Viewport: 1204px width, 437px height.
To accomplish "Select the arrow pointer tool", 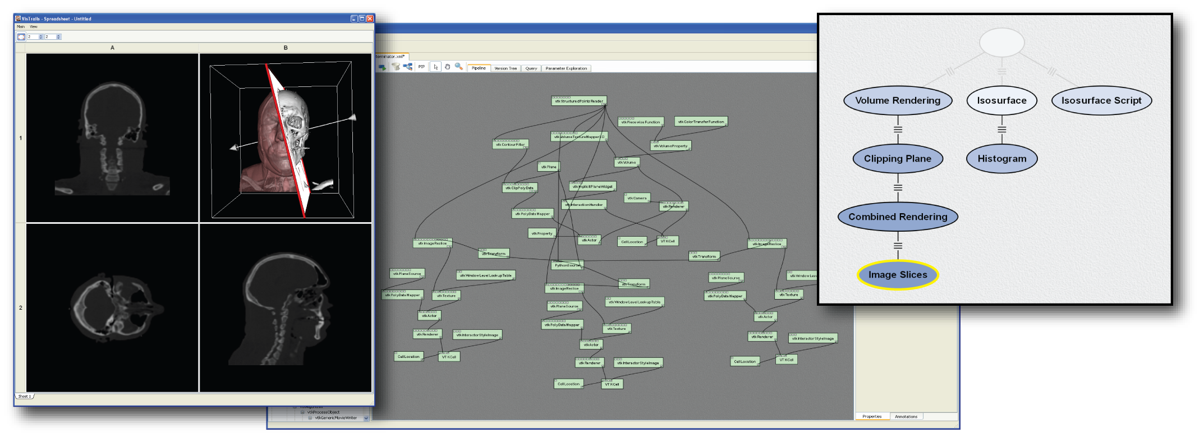I will 435,67.
